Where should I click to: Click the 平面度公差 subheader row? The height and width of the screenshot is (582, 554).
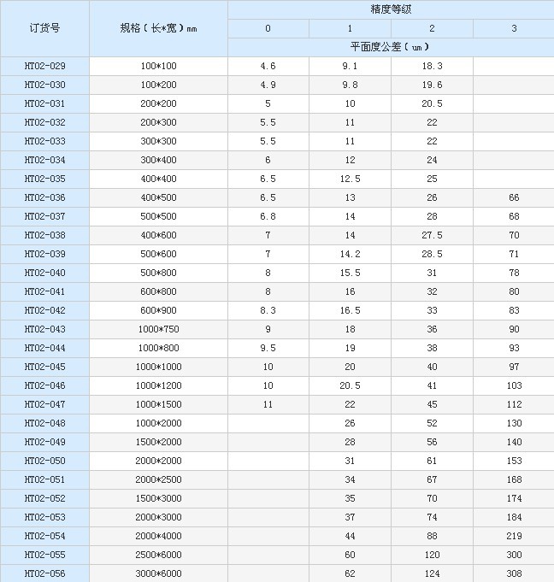coord(391,47)
